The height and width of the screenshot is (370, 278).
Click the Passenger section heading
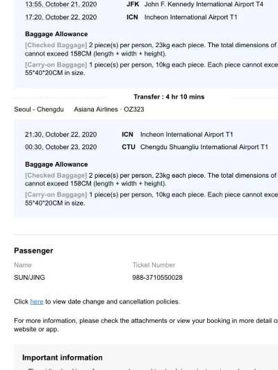coord(33,251)
